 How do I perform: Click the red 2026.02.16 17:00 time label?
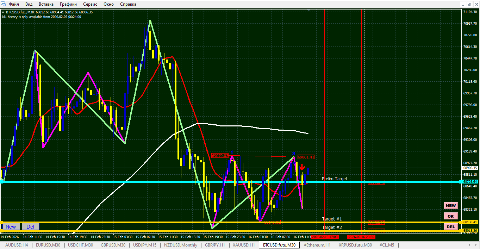(x=324, y=237)
